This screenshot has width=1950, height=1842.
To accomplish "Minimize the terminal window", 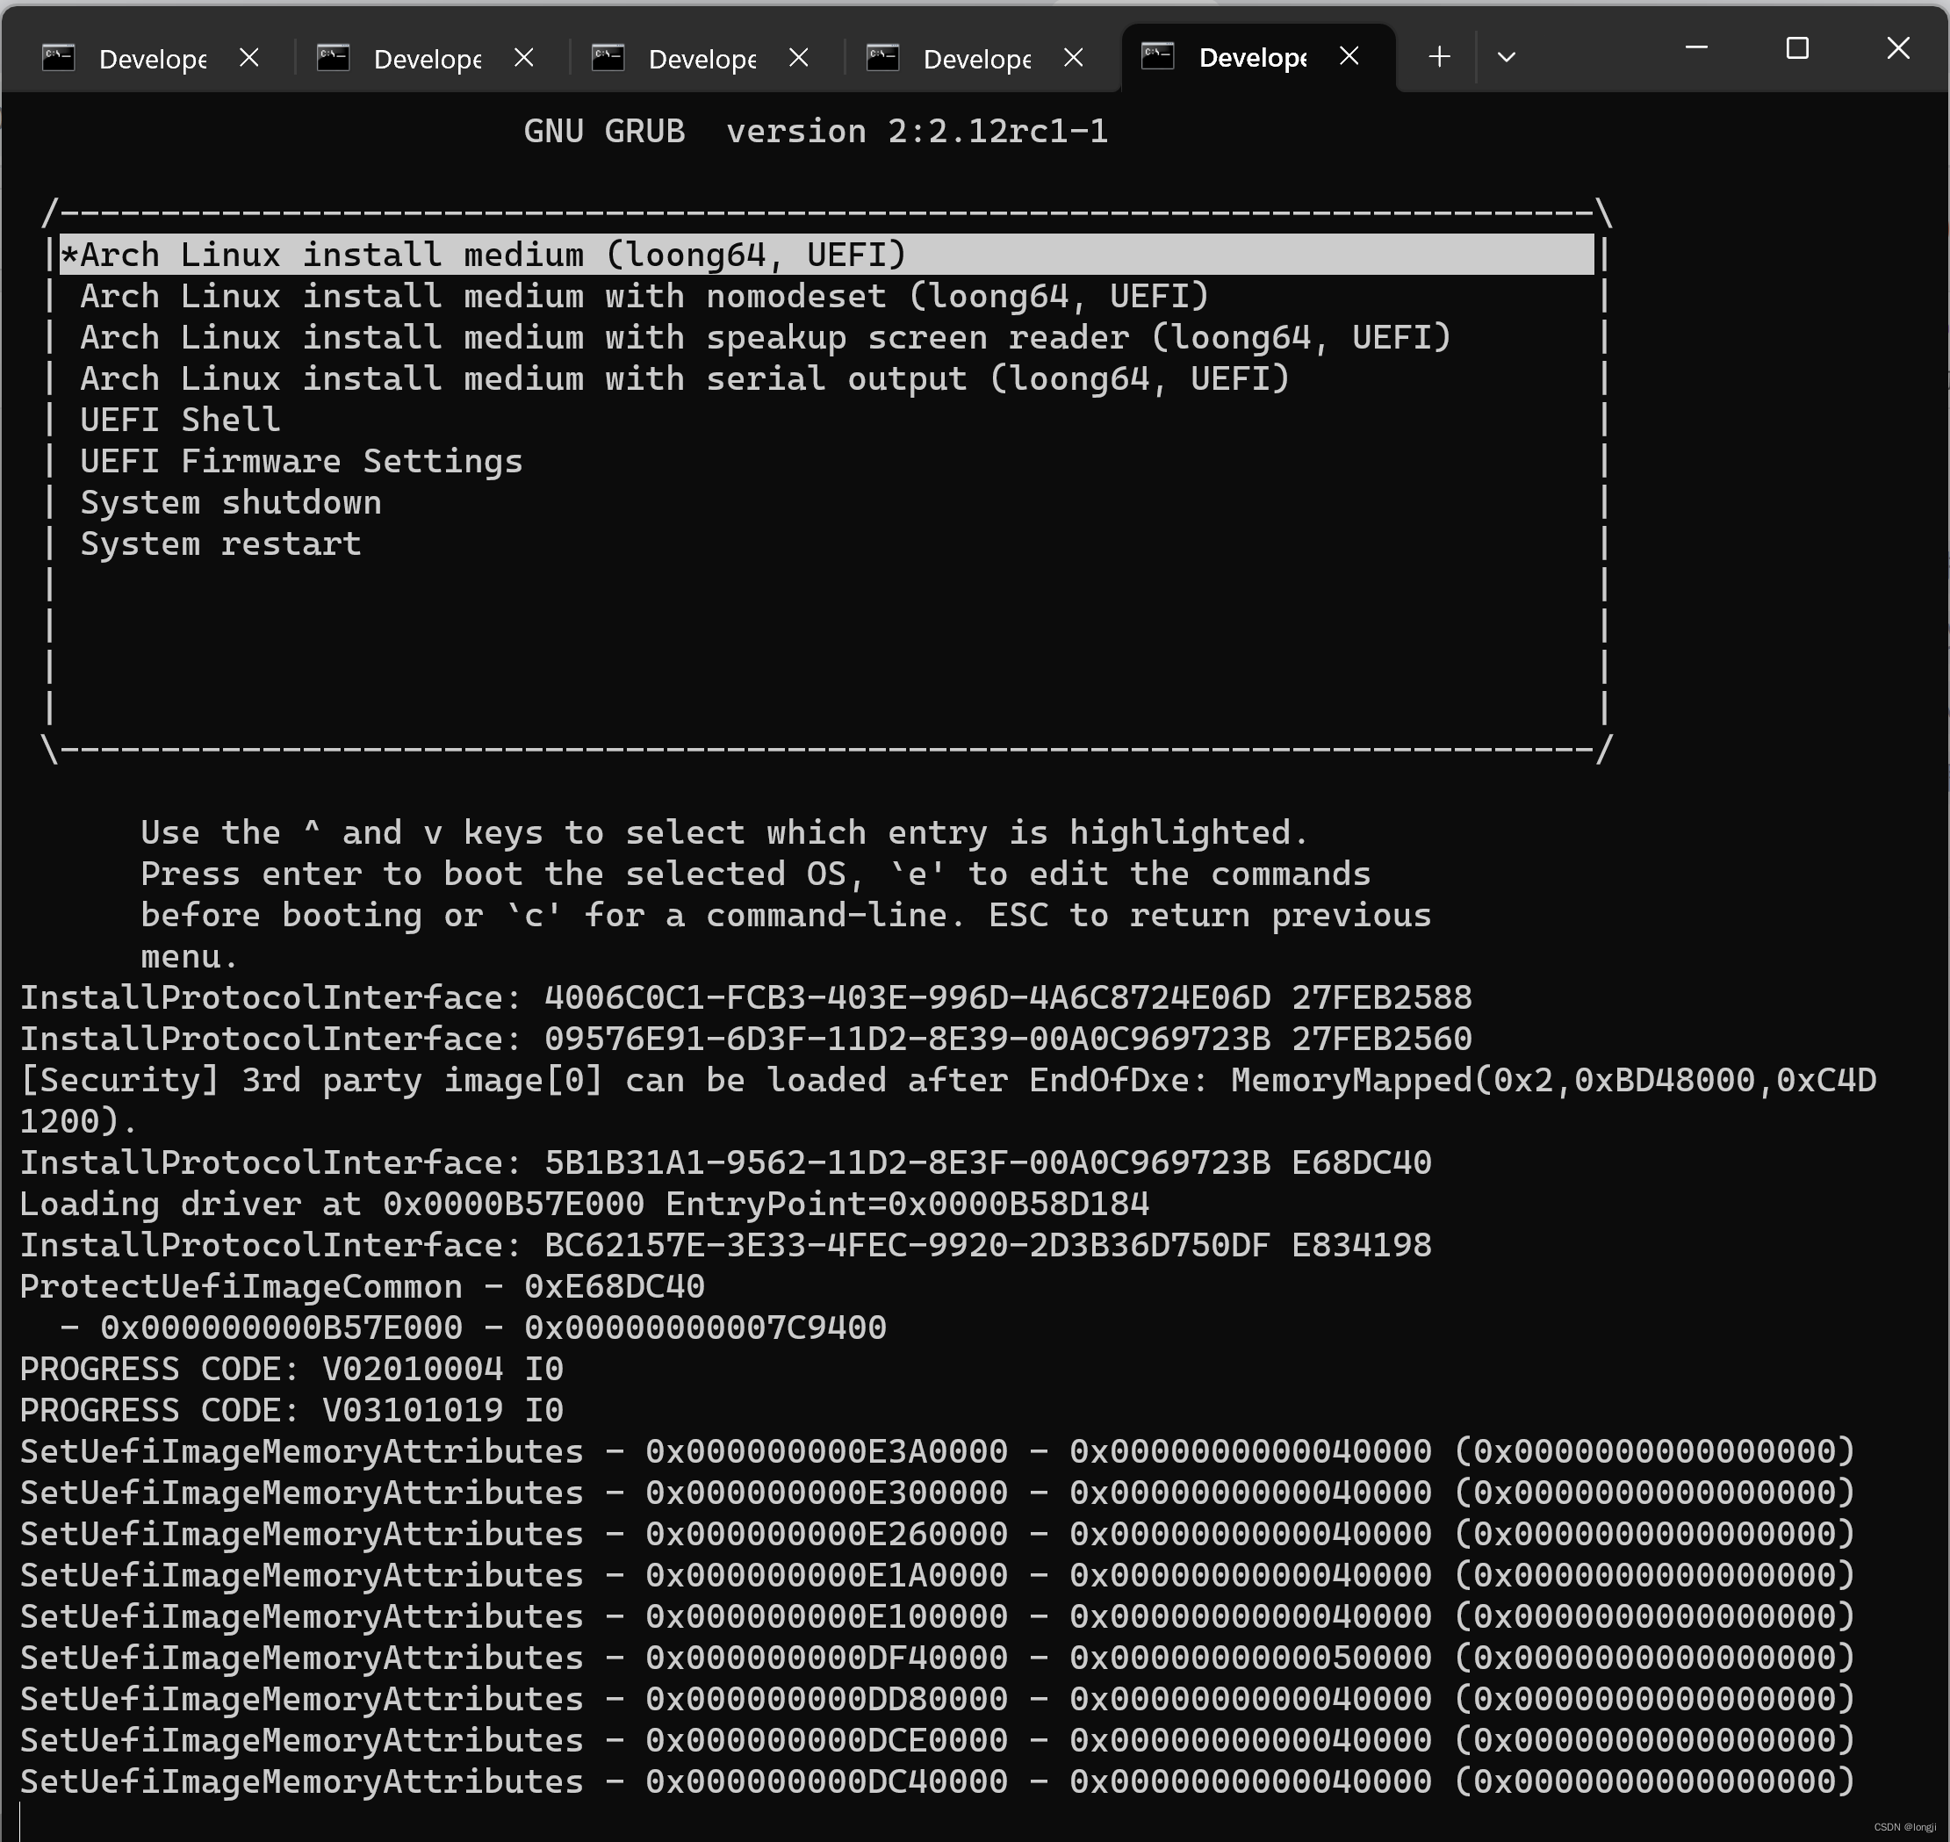I will tap(1696, 47).
